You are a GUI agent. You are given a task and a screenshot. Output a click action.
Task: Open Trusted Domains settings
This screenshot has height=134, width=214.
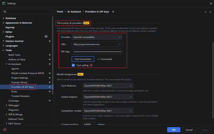pyautogui.click(x=20, y=96)
